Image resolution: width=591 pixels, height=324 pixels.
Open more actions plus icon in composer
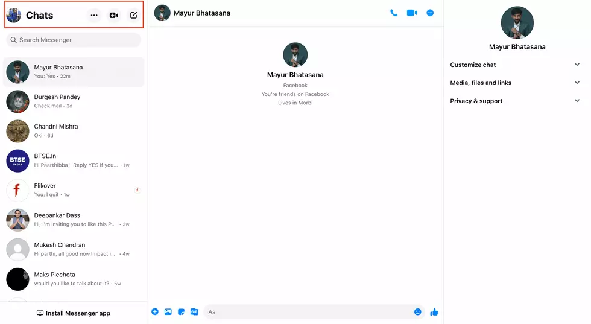155,312
